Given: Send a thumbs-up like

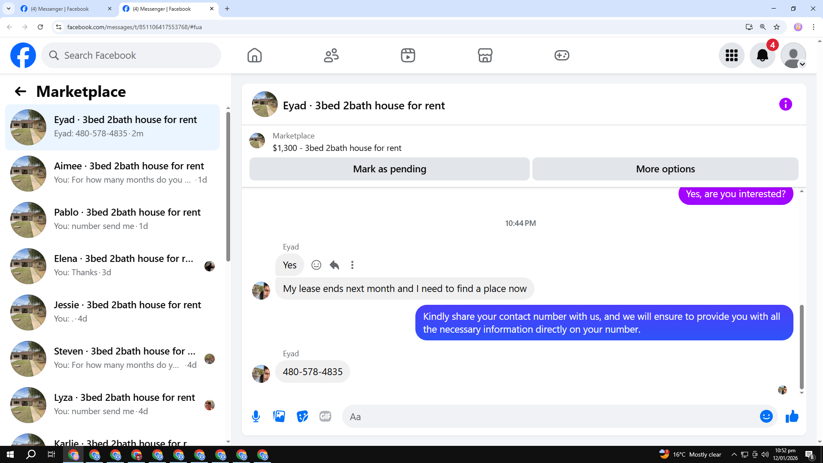Looking at the screenshot, I should [x=792, y=416].
